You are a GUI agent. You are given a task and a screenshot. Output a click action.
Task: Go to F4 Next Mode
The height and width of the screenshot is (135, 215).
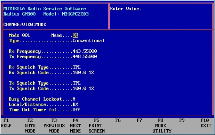(75, 126)
